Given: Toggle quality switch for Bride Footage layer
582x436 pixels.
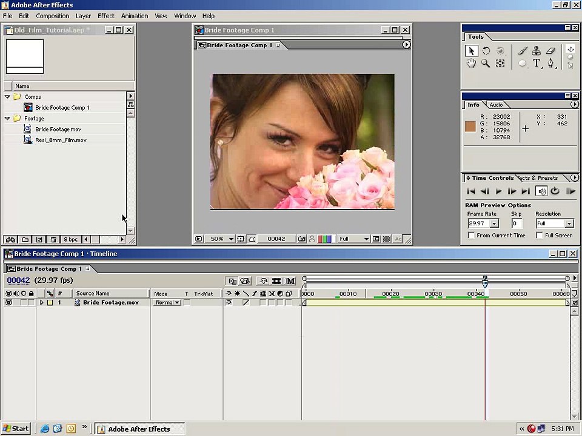Looking at the screenshot, I should pyautogui.click(x=246, y=303).
